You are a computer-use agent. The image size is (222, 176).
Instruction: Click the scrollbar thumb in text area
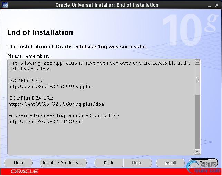coord(197,80)
